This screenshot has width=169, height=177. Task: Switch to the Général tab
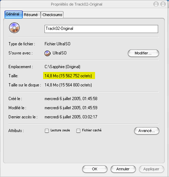[14, 14]
